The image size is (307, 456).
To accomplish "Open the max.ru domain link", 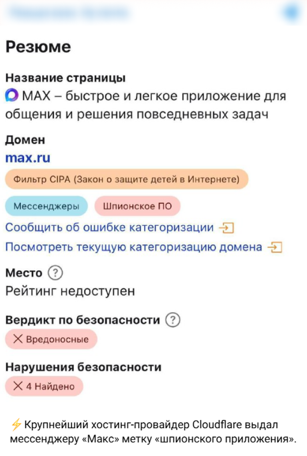I will pos(28,158).
